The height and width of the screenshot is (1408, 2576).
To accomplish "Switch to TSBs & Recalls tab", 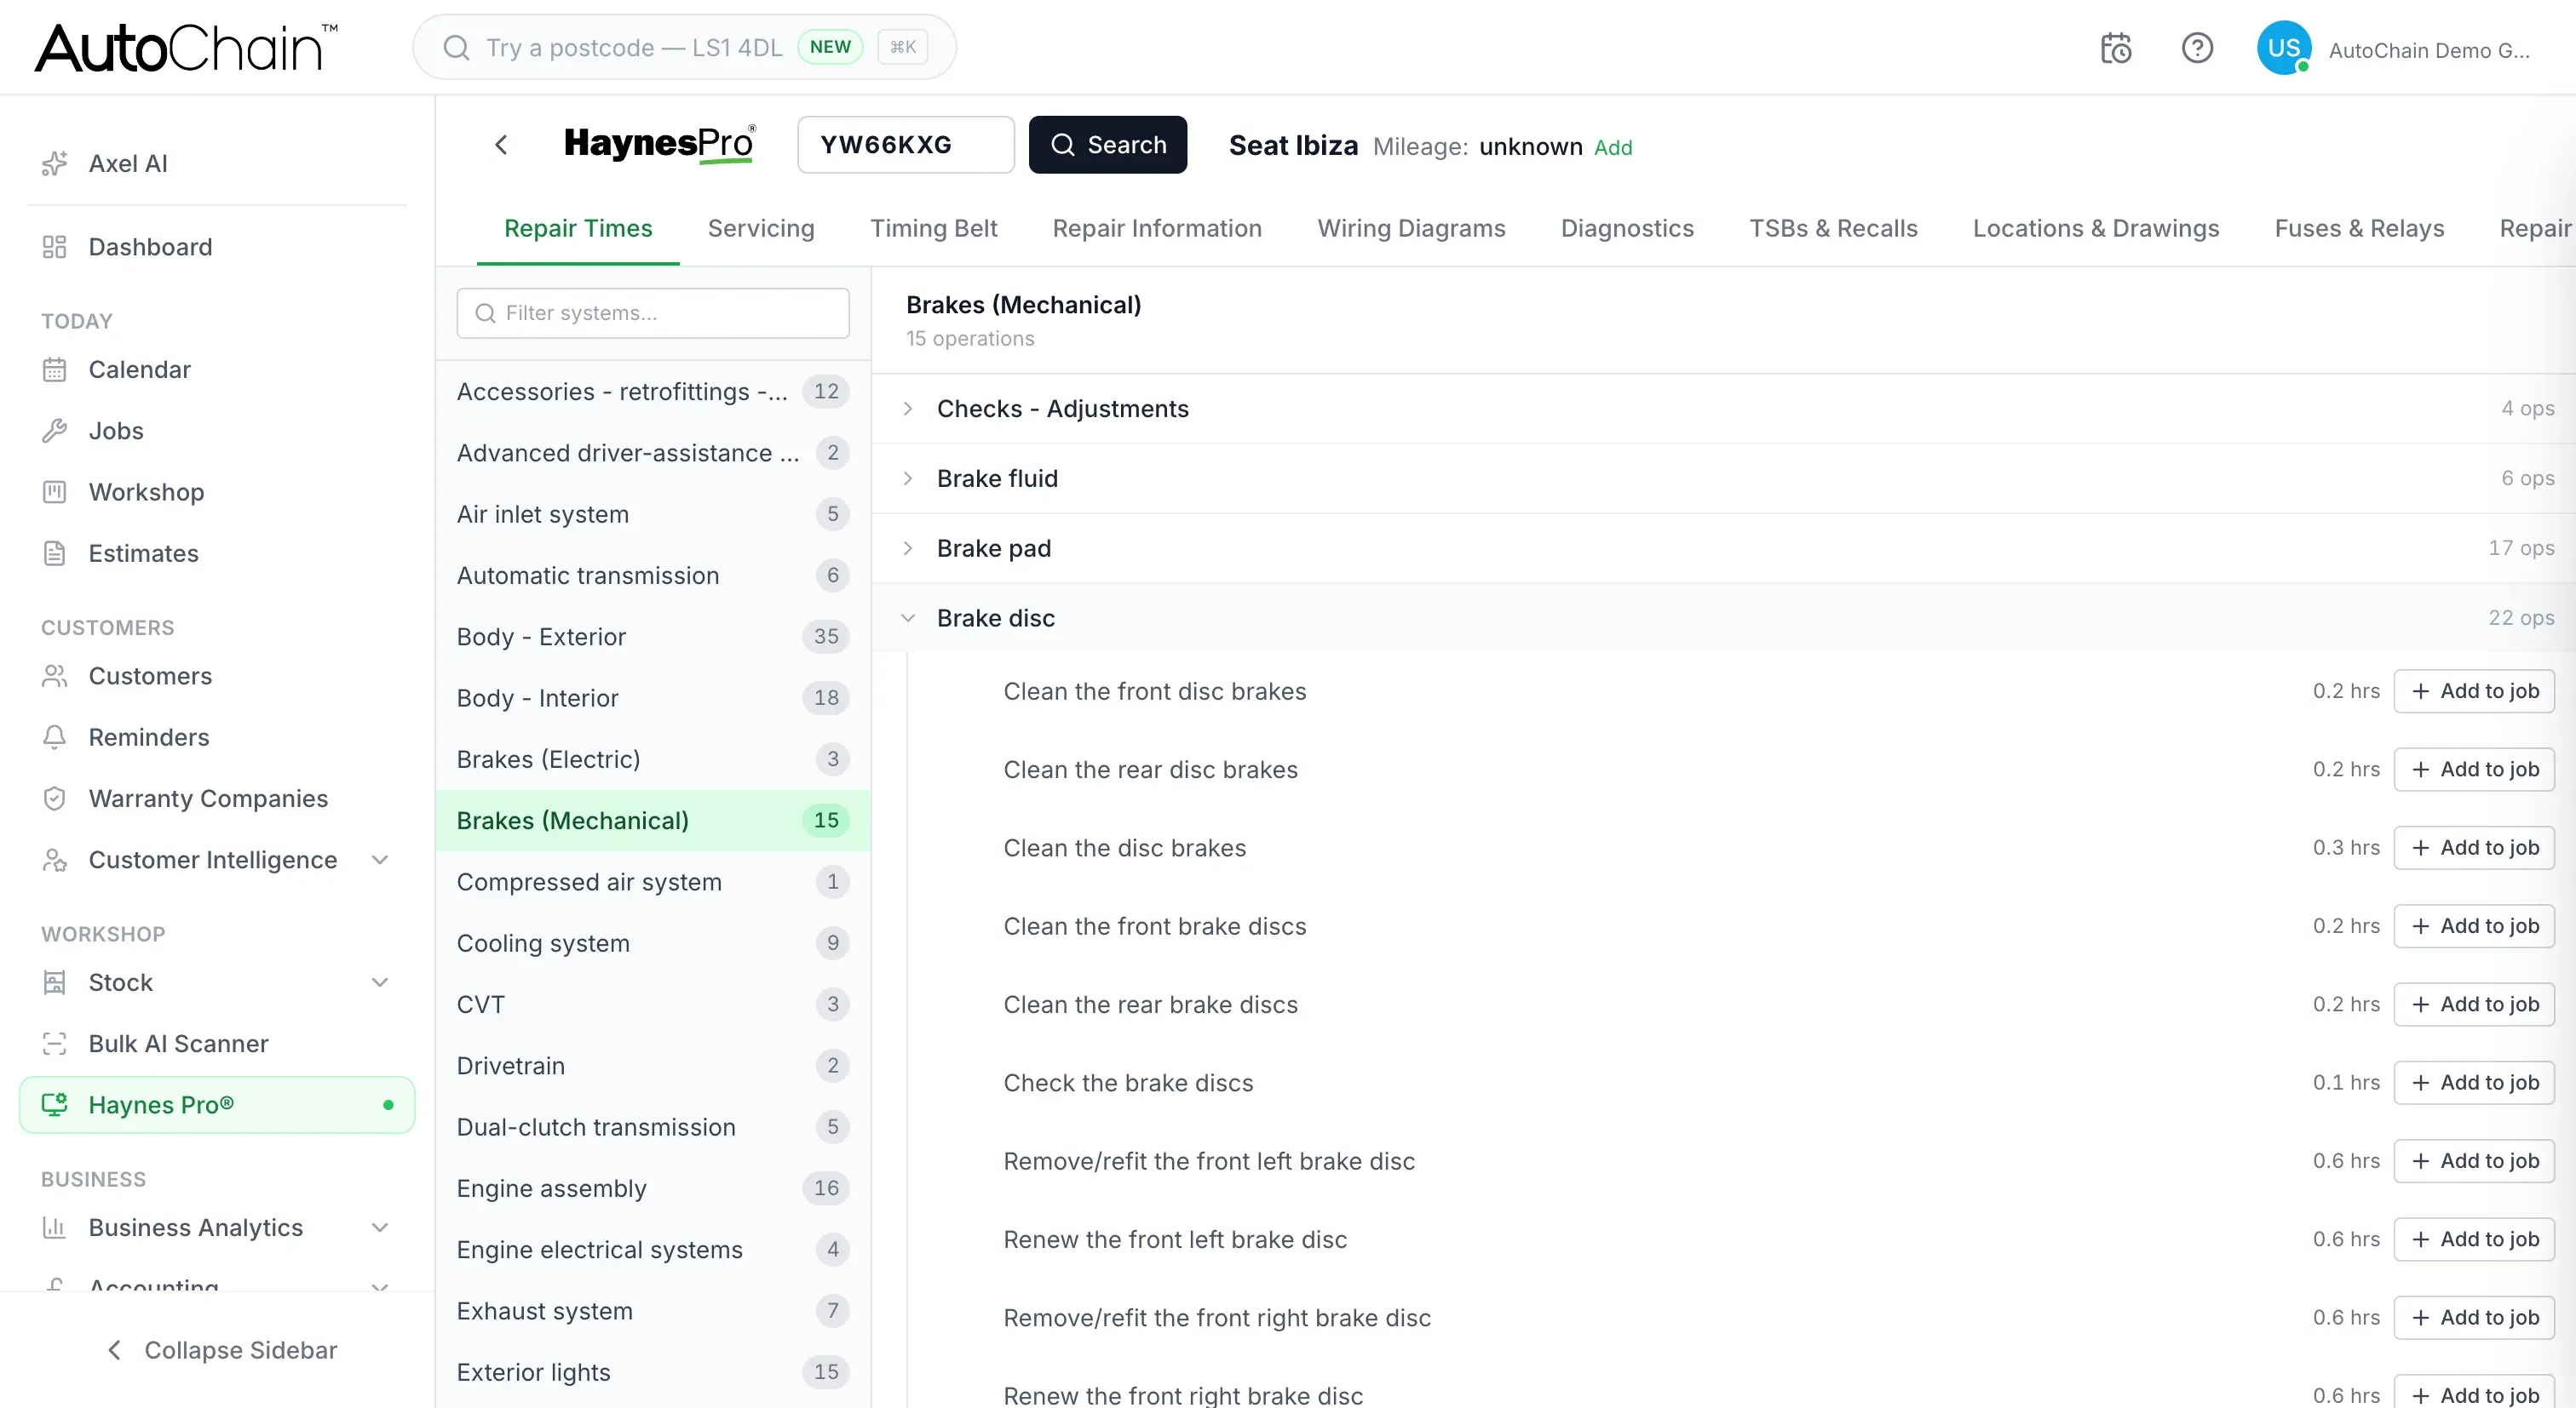I will (1832, 229).
